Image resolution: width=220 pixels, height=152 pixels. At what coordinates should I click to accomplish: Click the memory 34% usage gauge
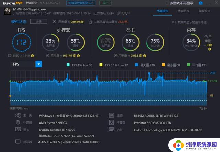191,43
